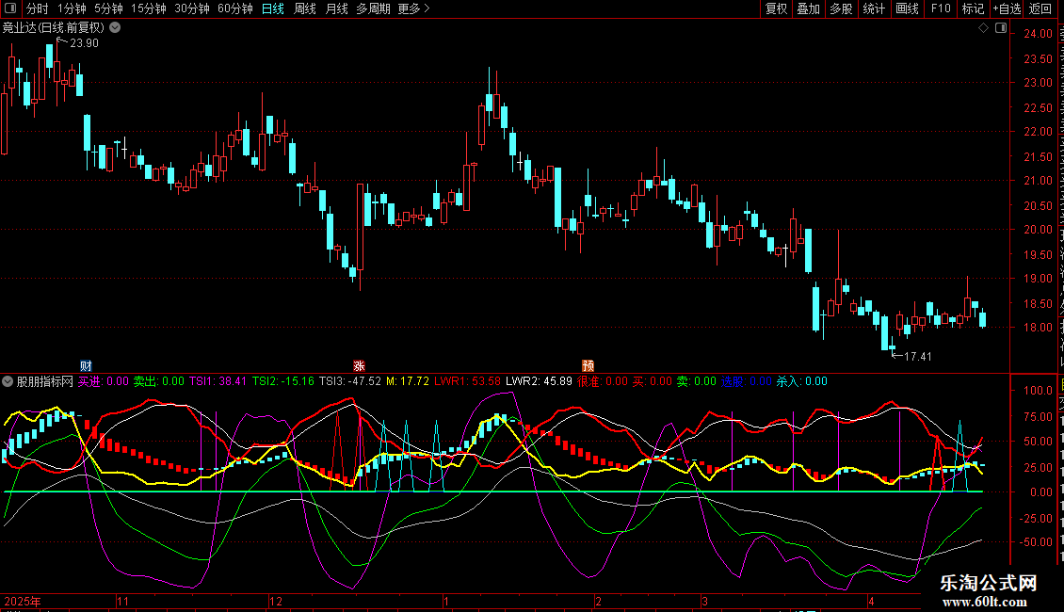Click the TSI3: -47.52 indicator value
Image resolution: width=1064 pixels, height=612 pixels.
tap(350, 381)
